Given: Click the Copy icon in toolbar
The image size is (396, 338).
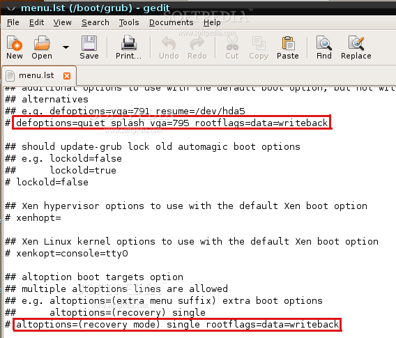Looking at the screenshot, I should [259, 43].
